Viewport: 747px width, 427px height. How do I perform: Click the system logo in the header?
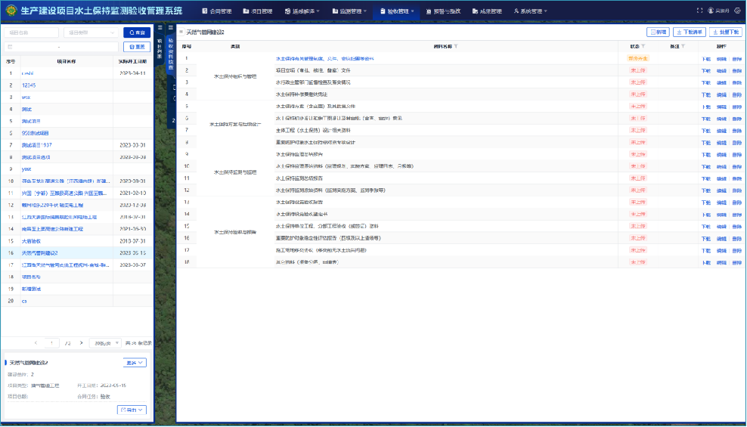point(11,11)
